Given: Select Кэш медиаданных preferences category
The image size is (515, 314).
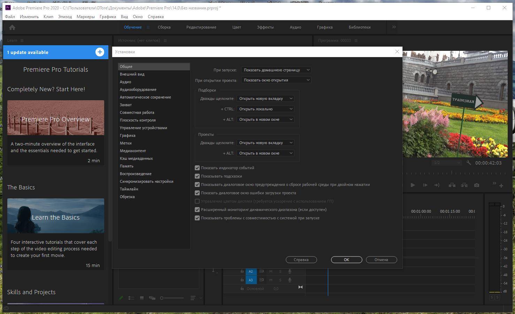Looking at the screenshot, I should pyautogui.click(x=154, y=158).
